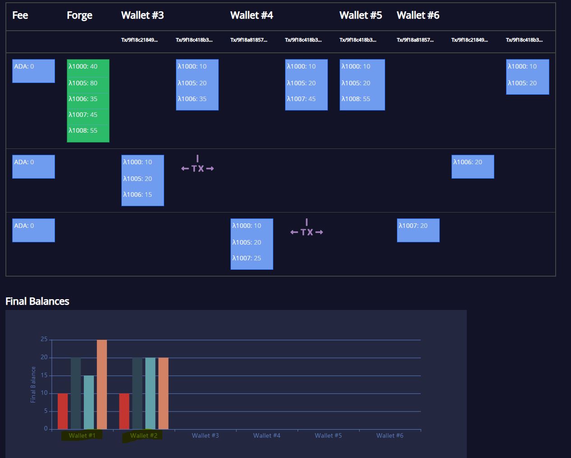Click the Final Balances heading
This screenshot has height=458, width=571.
[37, 301]
